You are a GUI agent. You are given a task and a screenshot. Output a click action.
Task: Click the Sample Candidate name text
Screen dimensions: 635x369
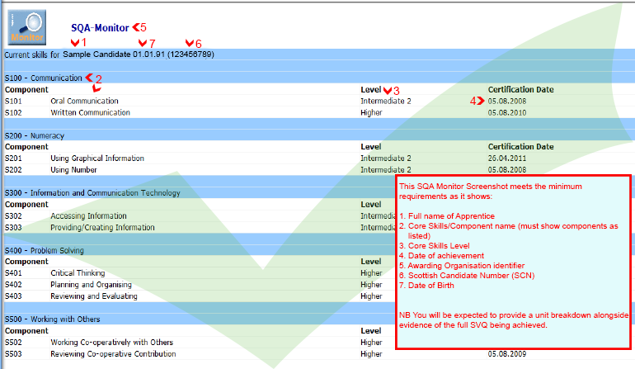click(x=96, y=54)
